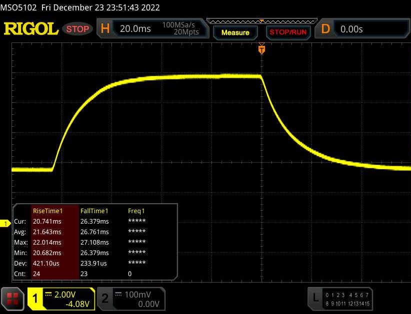
Task: Click the 20Mpts memory depth readout
Action: (186, 32)
